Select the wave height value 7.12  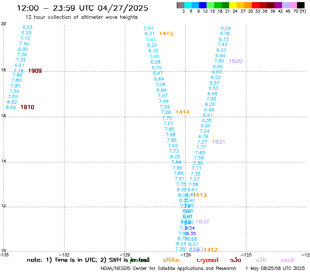pyautogui.click(x=25, y=38)
